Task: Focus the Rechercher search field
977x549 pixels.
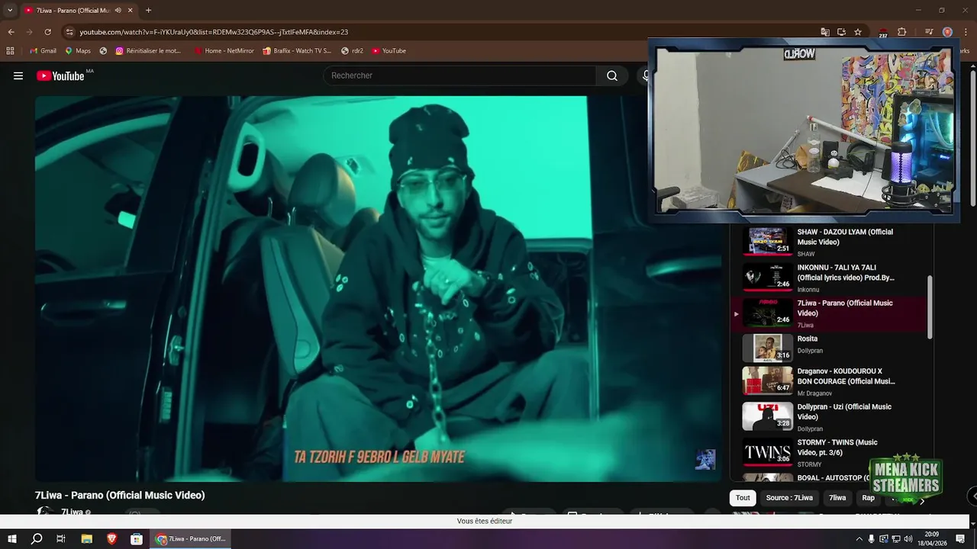Action: 459,75
